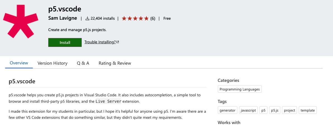Click the p5 tag
This screenshot has width=333, height=126.
click(x=263, y=110)
